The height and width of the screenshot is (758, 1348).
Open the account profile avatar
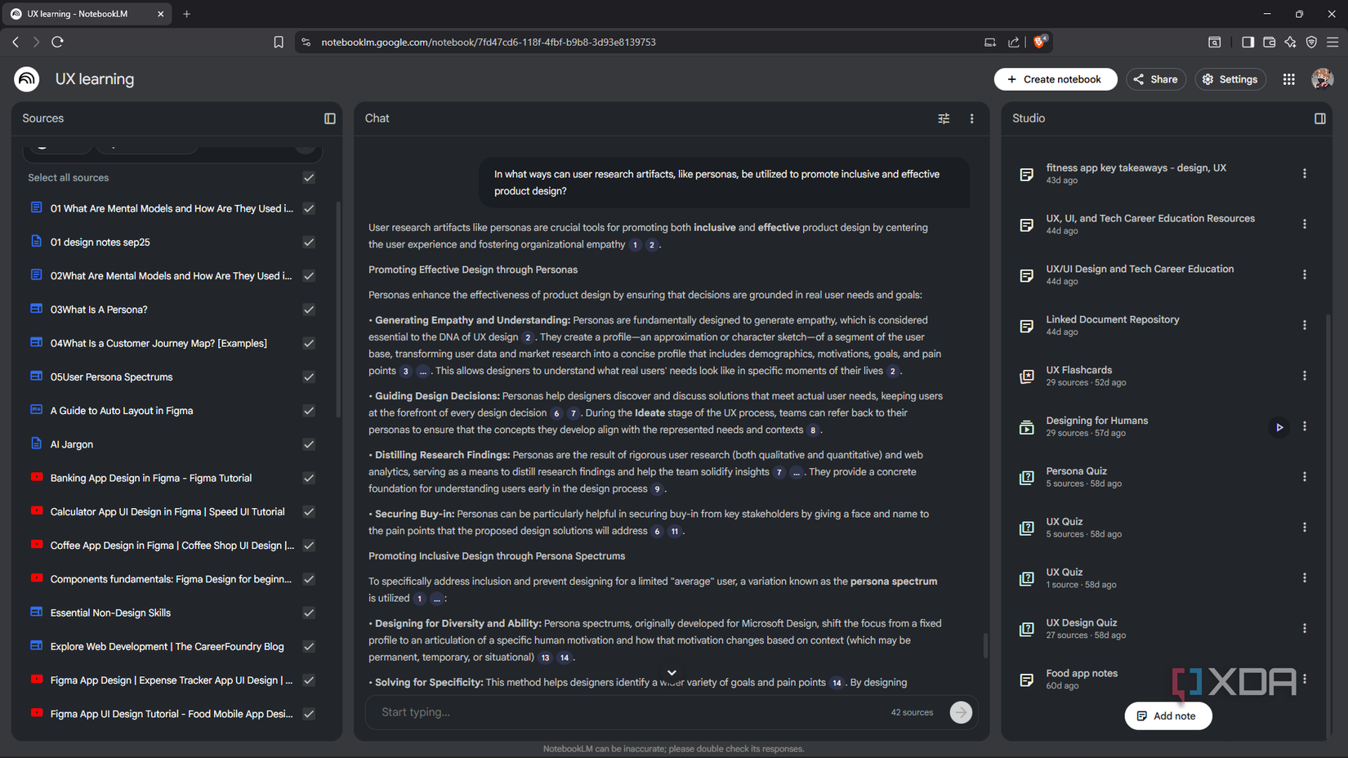pos(1322,79)
